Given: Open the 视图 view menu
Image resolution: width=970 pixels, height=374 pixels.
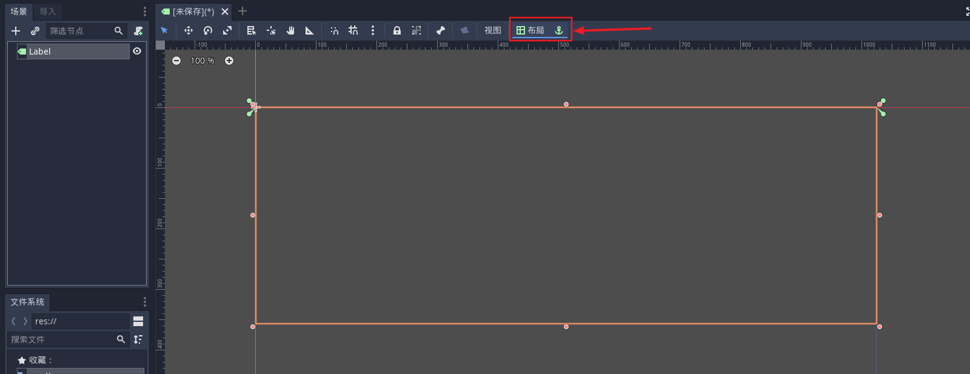Looking at the screenshot, I should point(493,30).
